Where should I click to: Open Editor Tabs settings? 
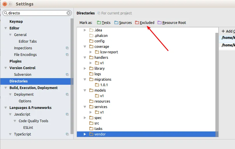28,42
